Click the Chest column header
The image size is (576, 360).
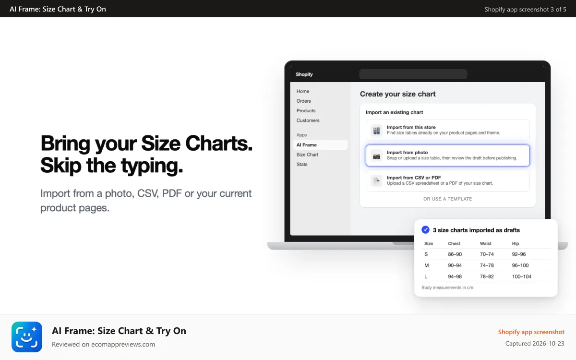point(454,243)
